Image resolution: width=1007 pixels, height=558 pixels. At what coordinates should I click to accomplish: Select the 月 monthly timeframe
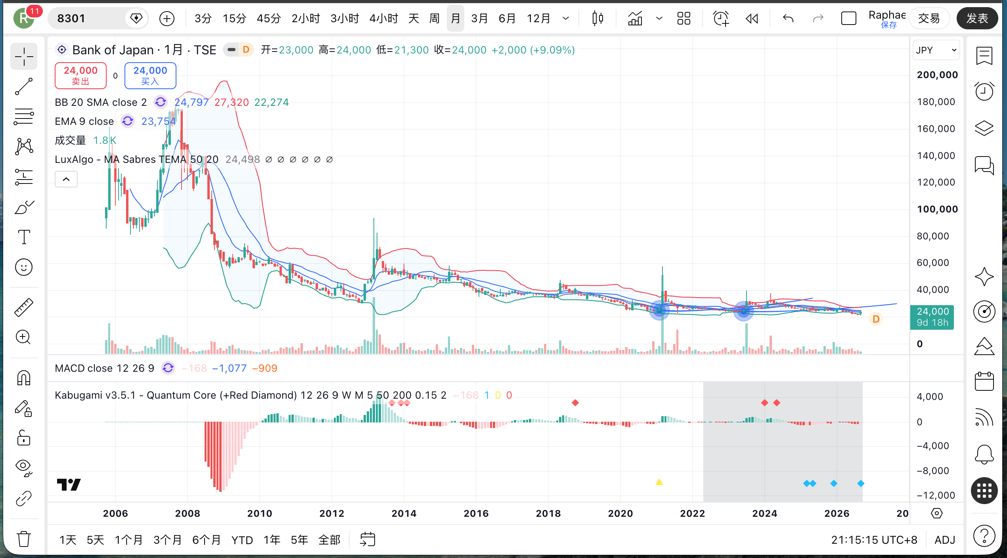pos(456,18)
